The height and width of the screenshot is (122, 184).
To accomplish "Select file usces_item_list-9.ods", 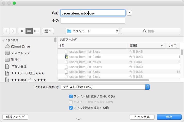I will point(119,57).
